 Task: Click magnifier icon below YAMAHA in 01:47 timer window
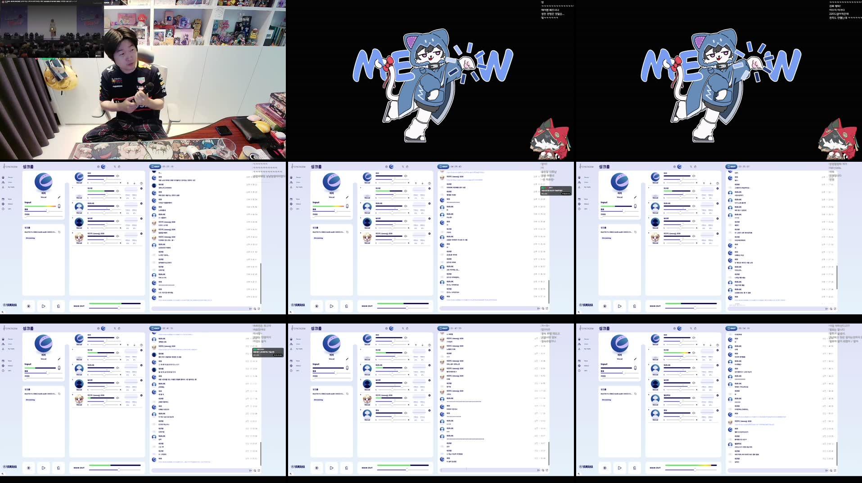coord(290,474)
